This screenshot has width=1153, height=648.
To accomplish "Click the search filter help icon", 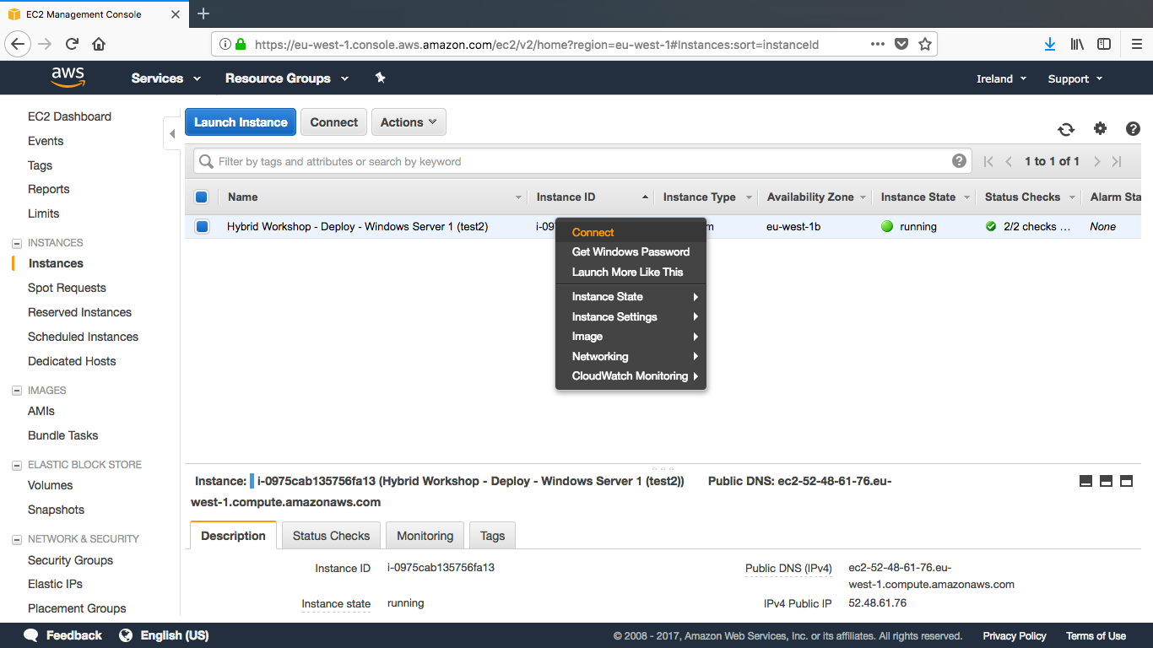I will [x=959, y=161].
